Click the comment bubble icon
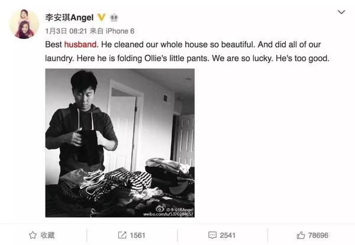Screen dimensions: 355x245 click(212, 235)
